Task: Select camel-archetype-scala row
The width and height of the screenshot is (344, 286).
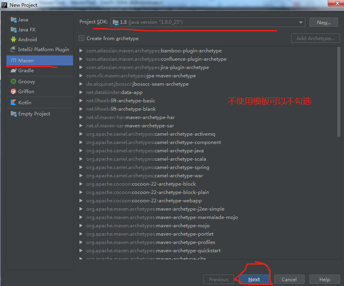Action: [207, 159]
